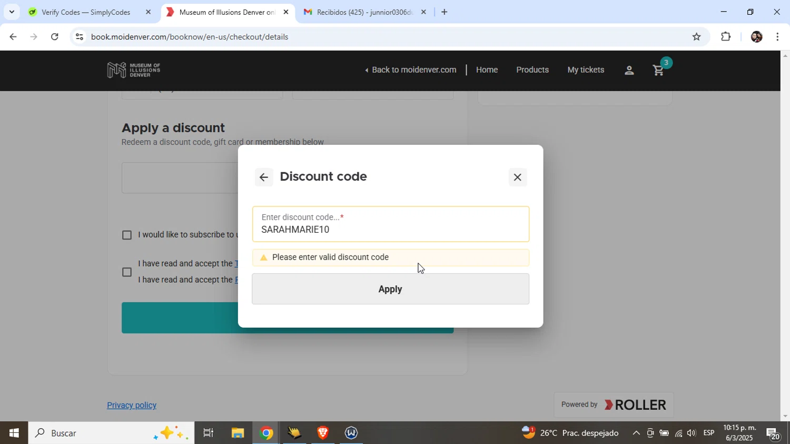Open the blue W app on taskbar
This screenshot has height=444, width=790.
351,433
